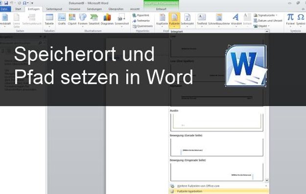306x194 pixels.
Task: Choose Fußzeile bearbeiten
Action: 219,192
